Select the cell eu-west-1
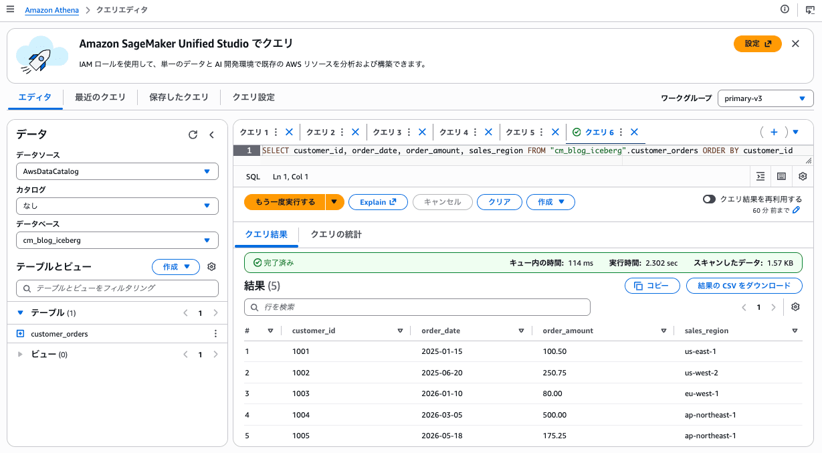This screenshot has height=453, width=822. tap(701, 394)
